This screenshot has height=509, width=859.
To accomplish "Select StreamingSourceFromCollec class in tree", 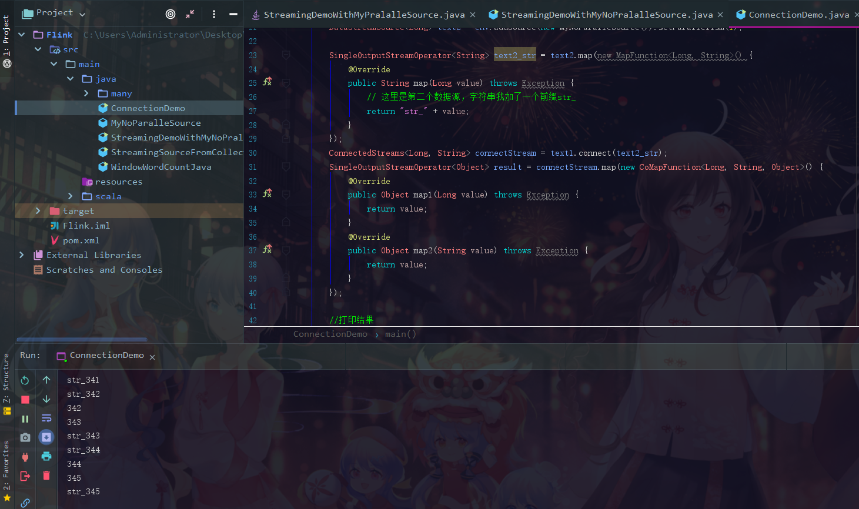I will [176, 152].
